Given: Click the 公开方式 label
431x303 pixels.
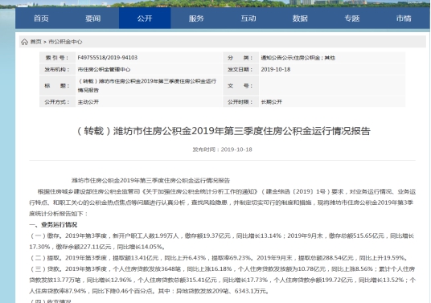Looking at the screenshot, I should [57, 102].
